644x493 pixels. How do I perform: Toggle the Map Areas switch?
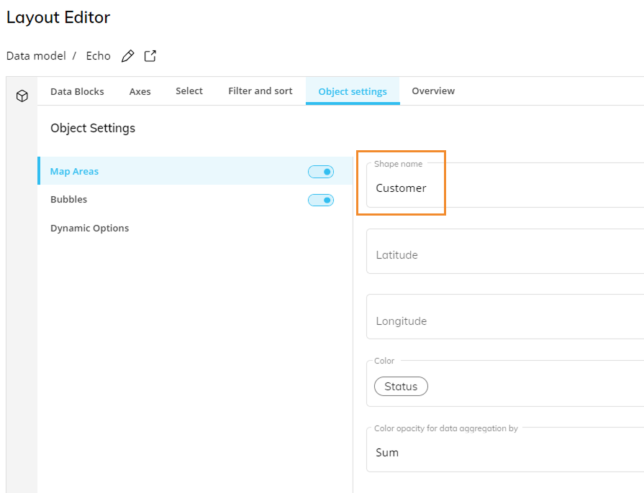321,172
